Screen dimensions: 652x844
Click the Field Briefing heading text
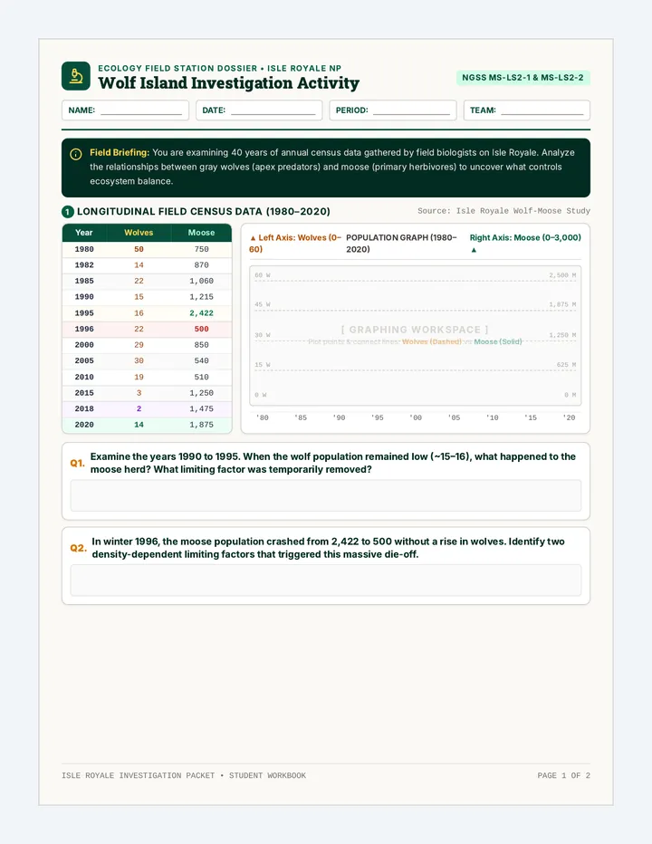click(120, 153)
